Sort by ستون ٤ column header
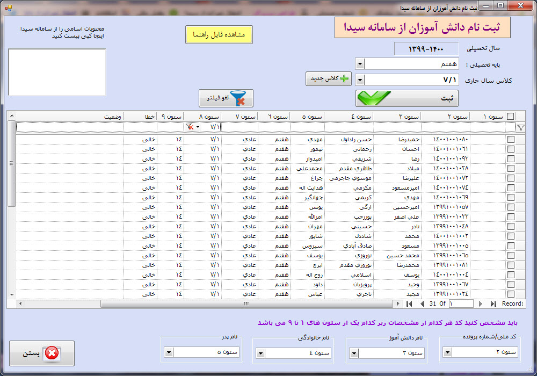537x376 pixels. tap(349, 117)
